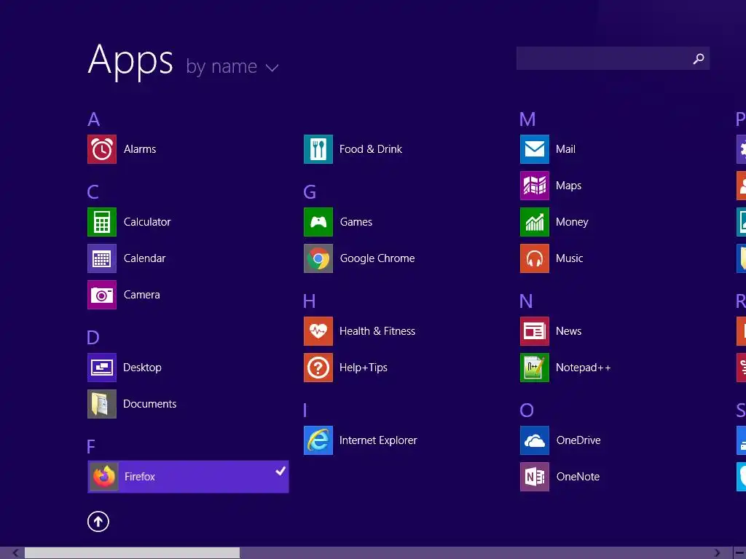Screen dimensions: 746x559
Task: Open the Money app icon
Action: [535, 222]
